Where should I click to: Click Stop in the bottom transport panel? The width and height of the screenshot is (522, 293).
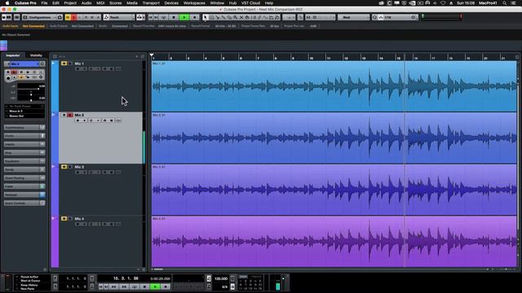(x=144, y=286)
